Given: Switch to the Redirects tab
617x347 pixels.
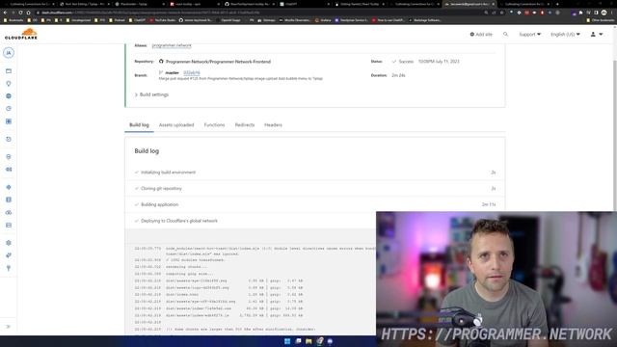Looking at the screenshot, I should 245,125.
